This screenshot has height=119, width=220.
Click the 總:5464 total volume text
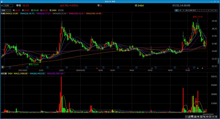(139, 5)
